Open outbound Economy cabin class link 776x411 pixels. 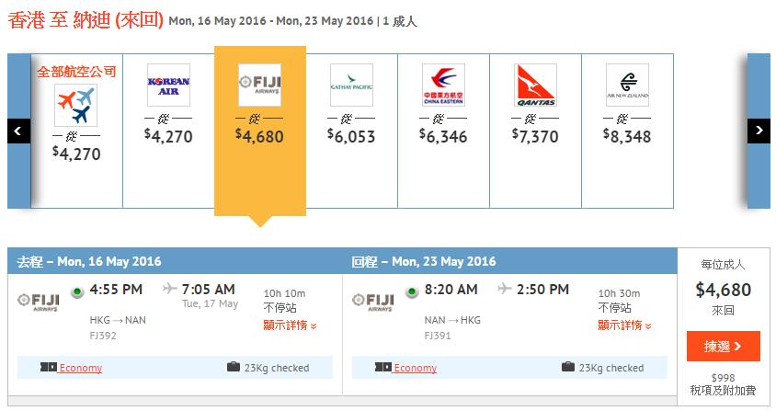(x=81, y=368)
